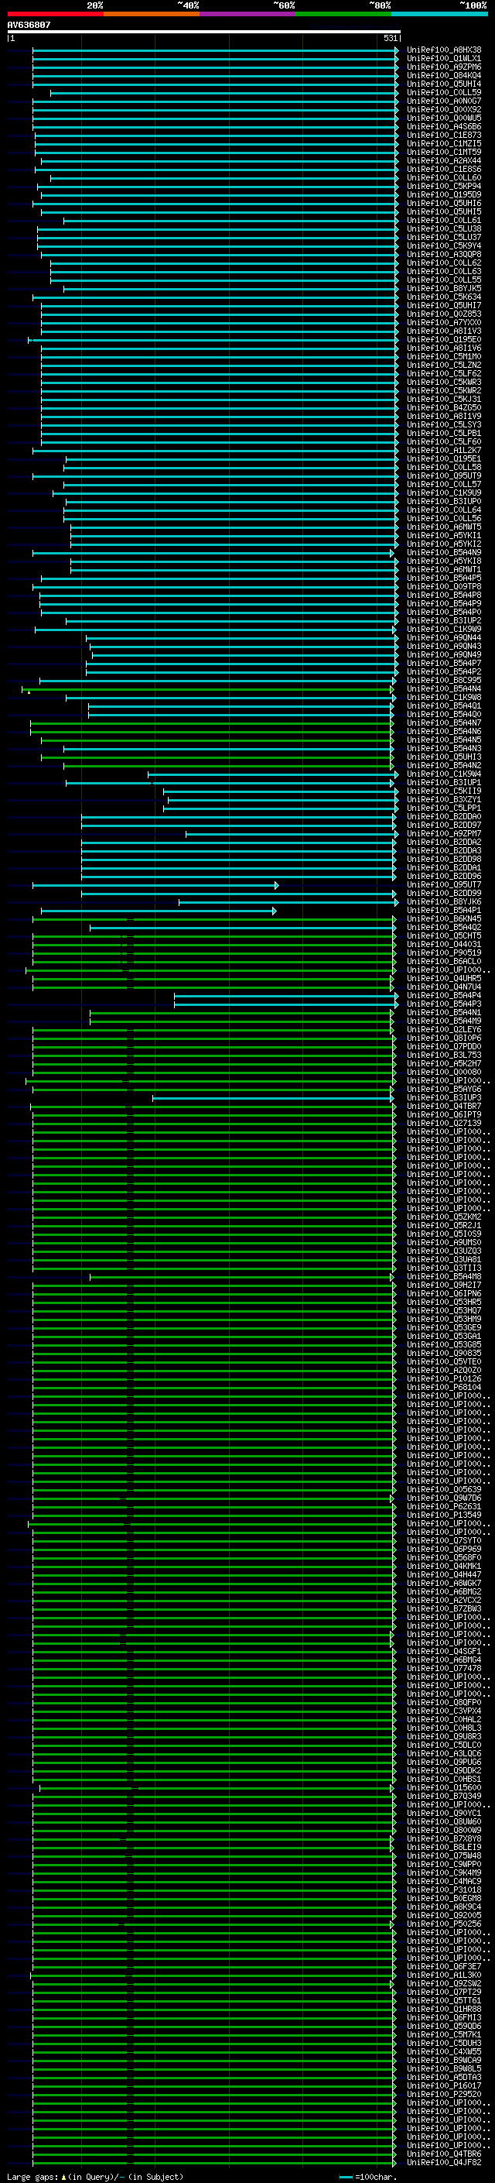
Task: Select the UniRef100_P90519 label
Action: [444, 953]
